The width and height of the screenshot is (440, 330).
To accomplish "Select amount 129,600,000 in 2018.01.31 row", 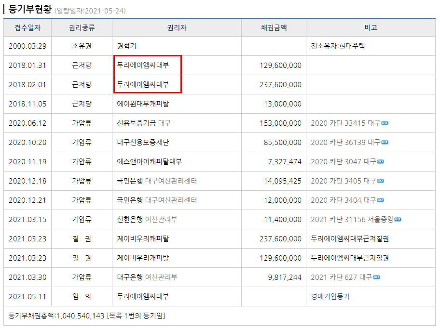I will click(x=281, y=65).
